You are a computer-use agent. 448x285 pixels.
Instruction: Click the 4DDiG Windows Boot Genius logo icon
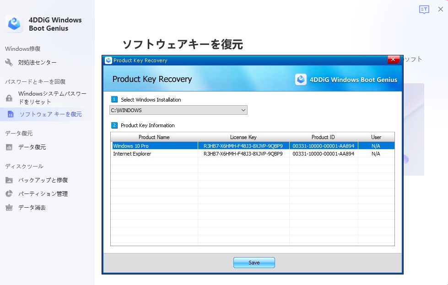[14, 24]
